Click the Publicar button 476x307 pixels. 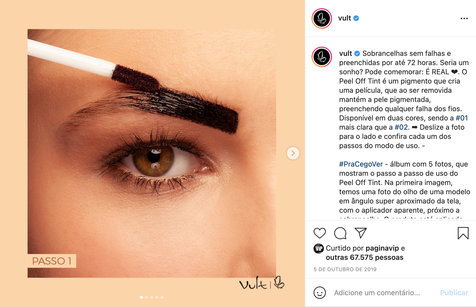[454, 293]
